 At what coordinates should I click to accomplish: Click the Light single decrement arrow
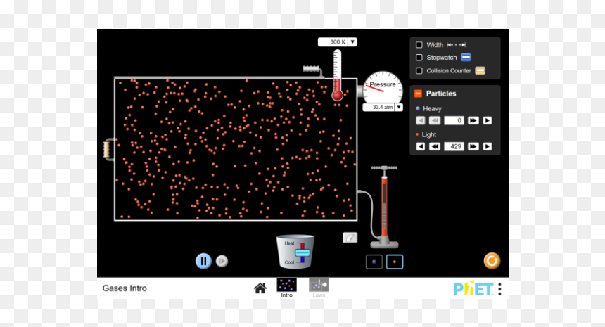pos(421,146)
